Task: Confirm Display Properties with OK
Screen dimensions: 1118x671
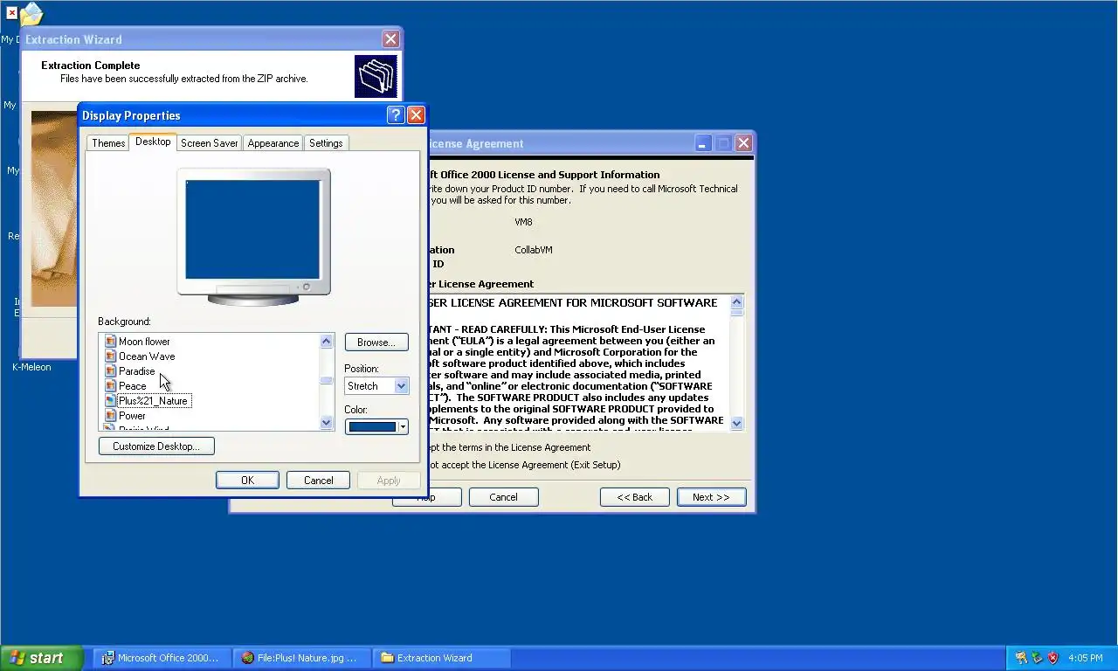Action: (247, 481)
